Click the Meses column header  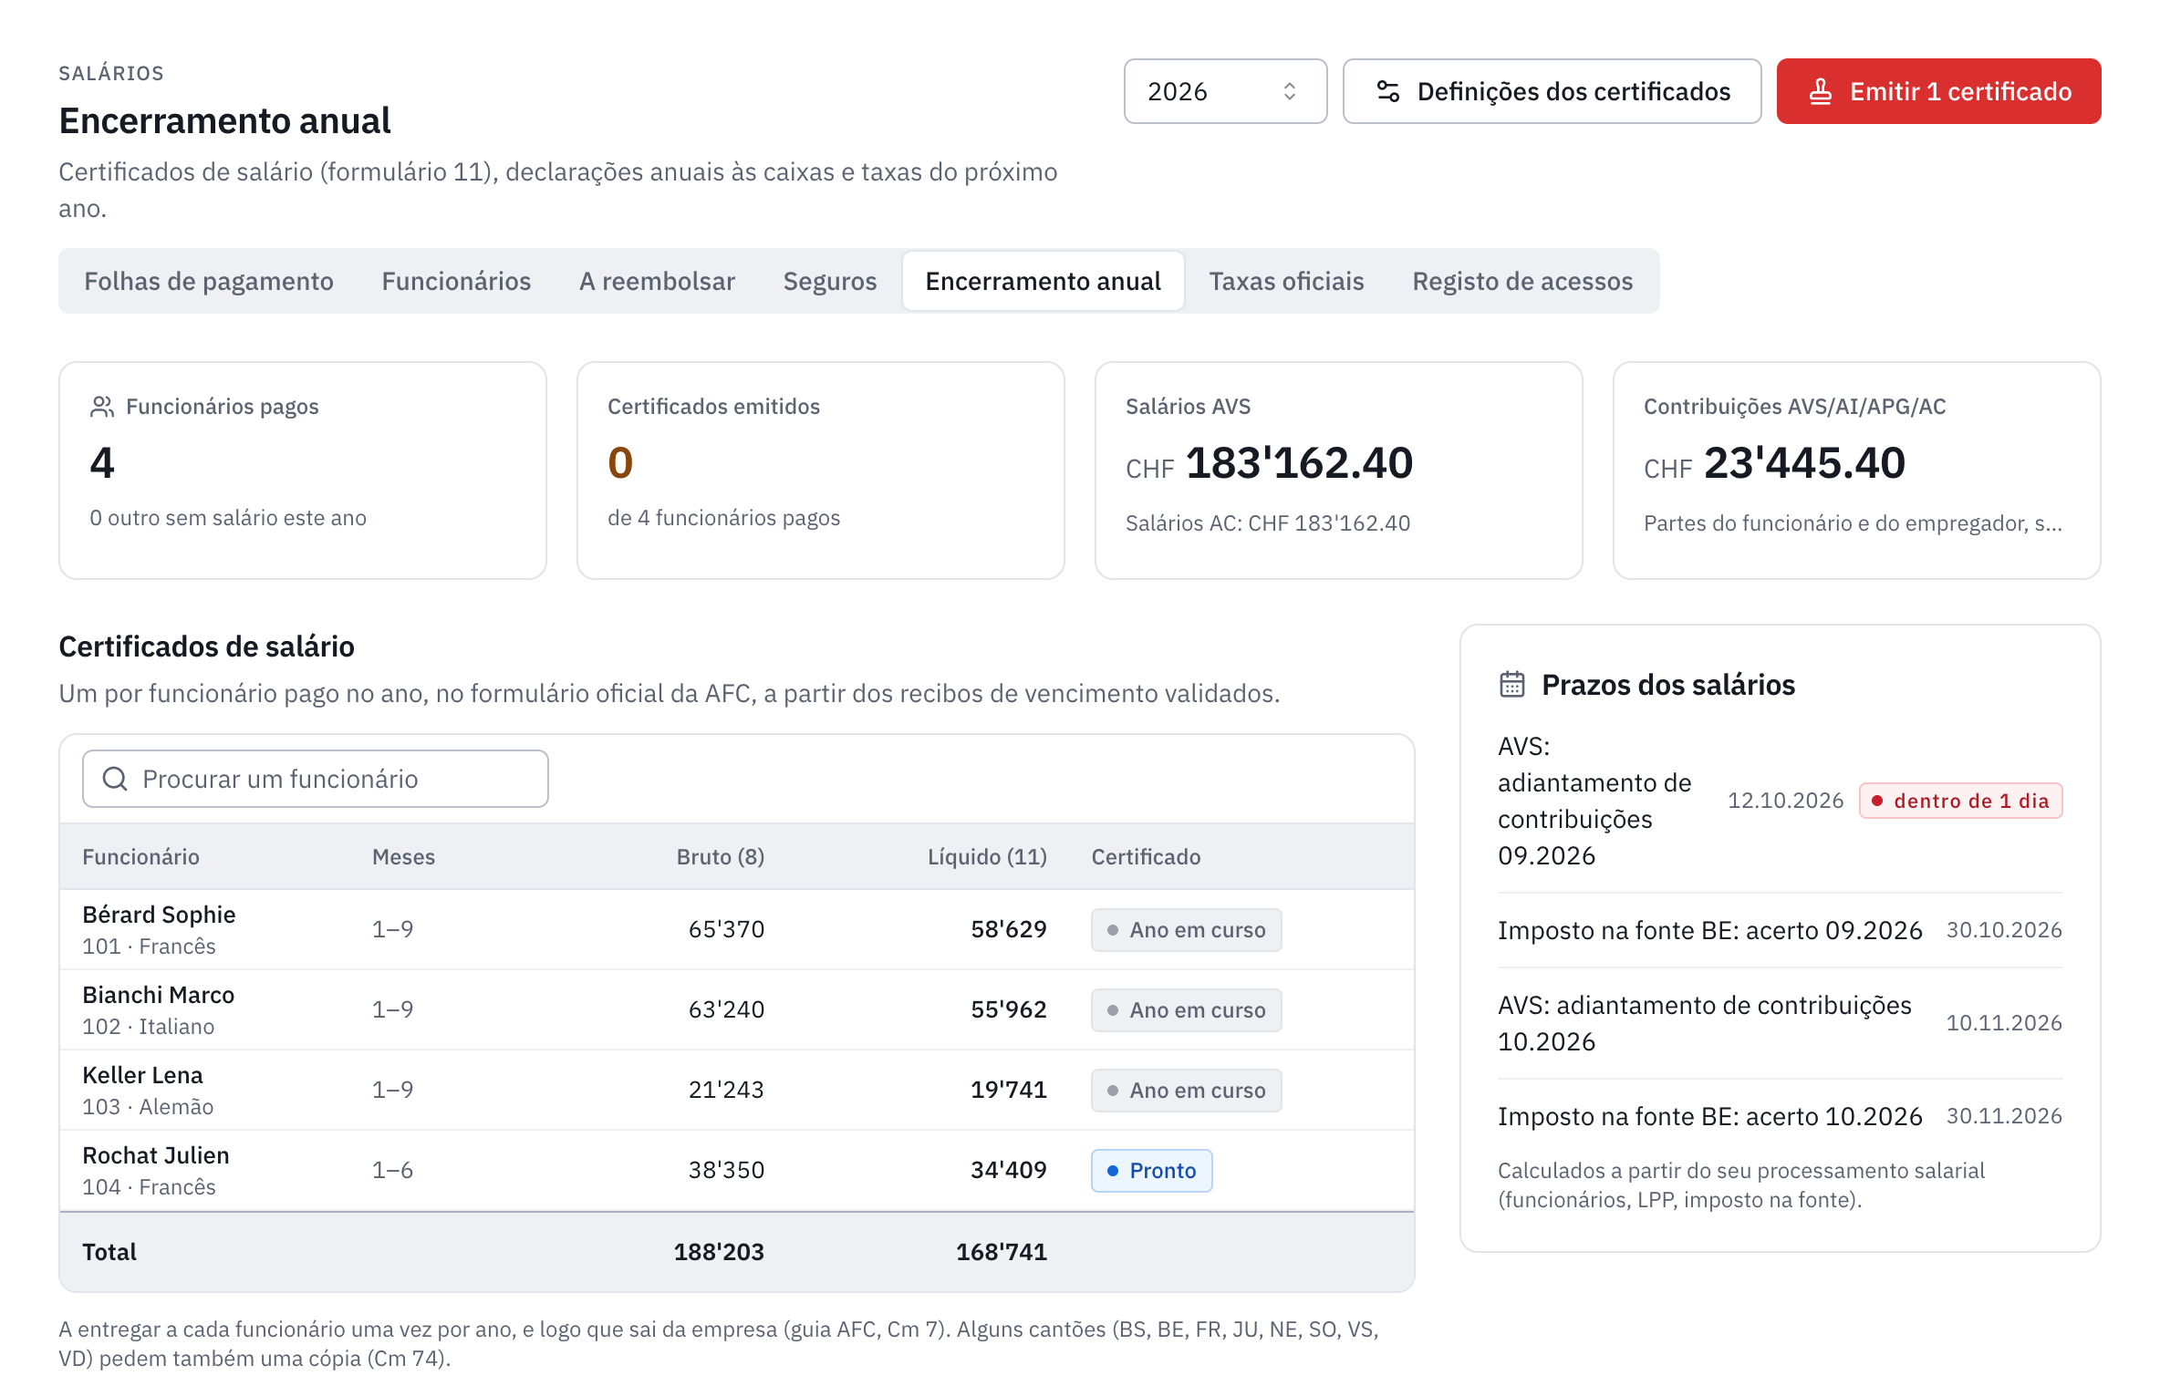pyautogui.click(x=403, y=856)
